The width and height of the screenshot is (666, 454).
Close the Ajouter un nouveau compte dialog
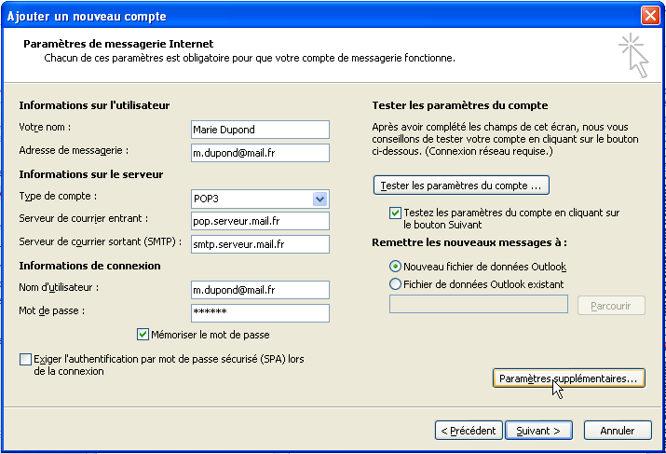650,15
